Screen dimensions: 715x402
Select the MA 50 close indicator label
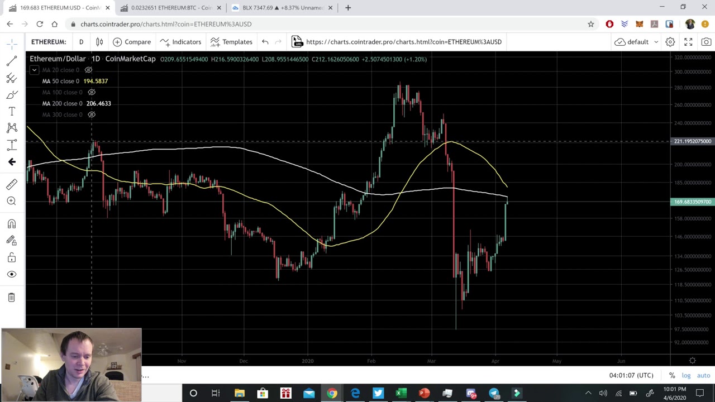pos(61,81)
